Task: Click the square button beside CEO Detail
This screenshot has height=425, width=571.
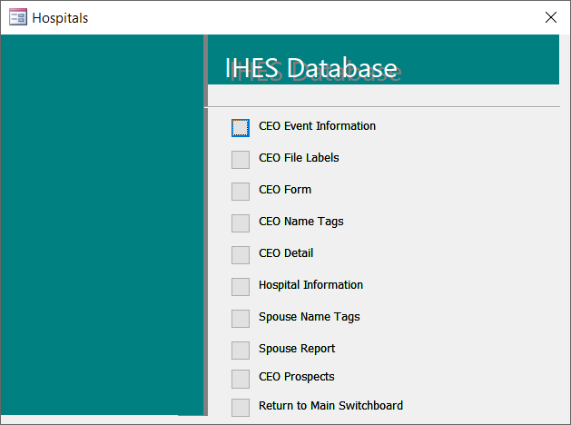Action: 241,255
